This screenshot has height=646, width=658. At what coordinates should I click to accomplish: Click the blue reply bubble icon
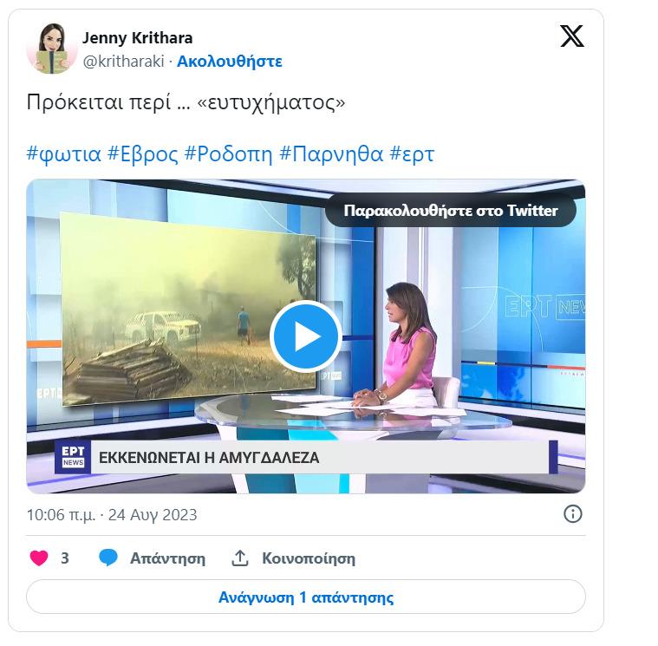(108, 558)
